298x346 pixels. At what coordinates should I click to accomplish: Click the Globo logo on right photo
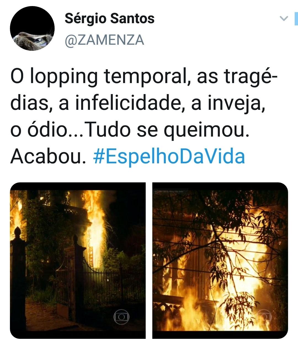point(264,317)
